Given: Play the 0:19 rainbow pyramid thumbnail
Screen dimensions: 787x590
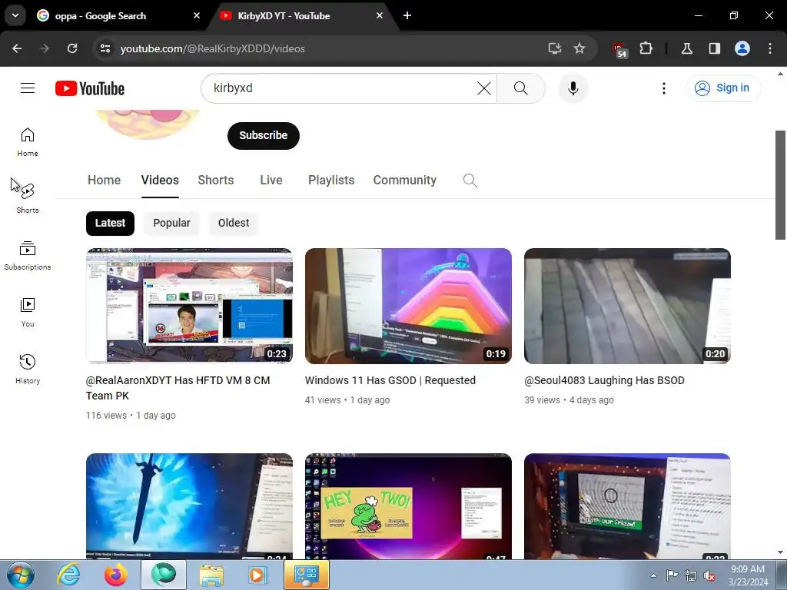Looking at the screenshot, I should tap(408, 306).
